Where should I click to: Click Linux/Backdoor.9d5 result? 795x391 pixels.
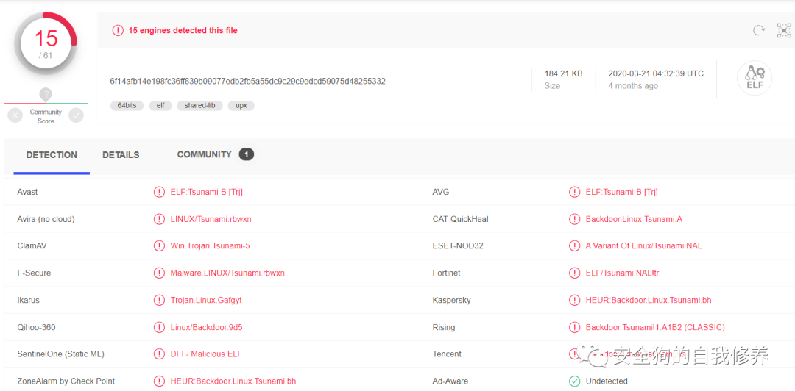pyautogui.click(x=206, y=327)
